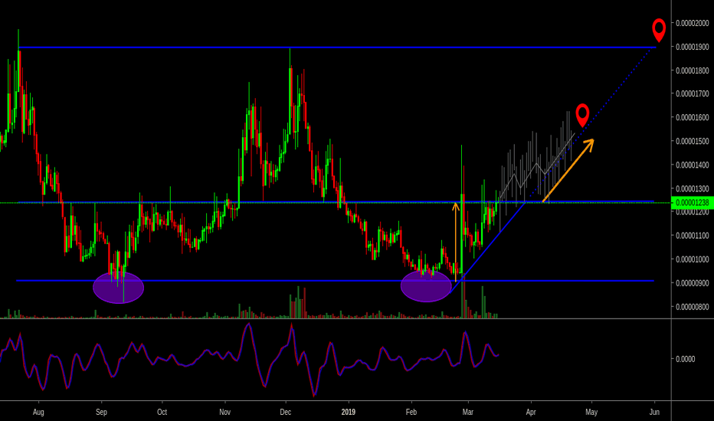The image size is (714, 421).
Task: Select the red pin marker near 0.00002000
Action: point(658,30)
